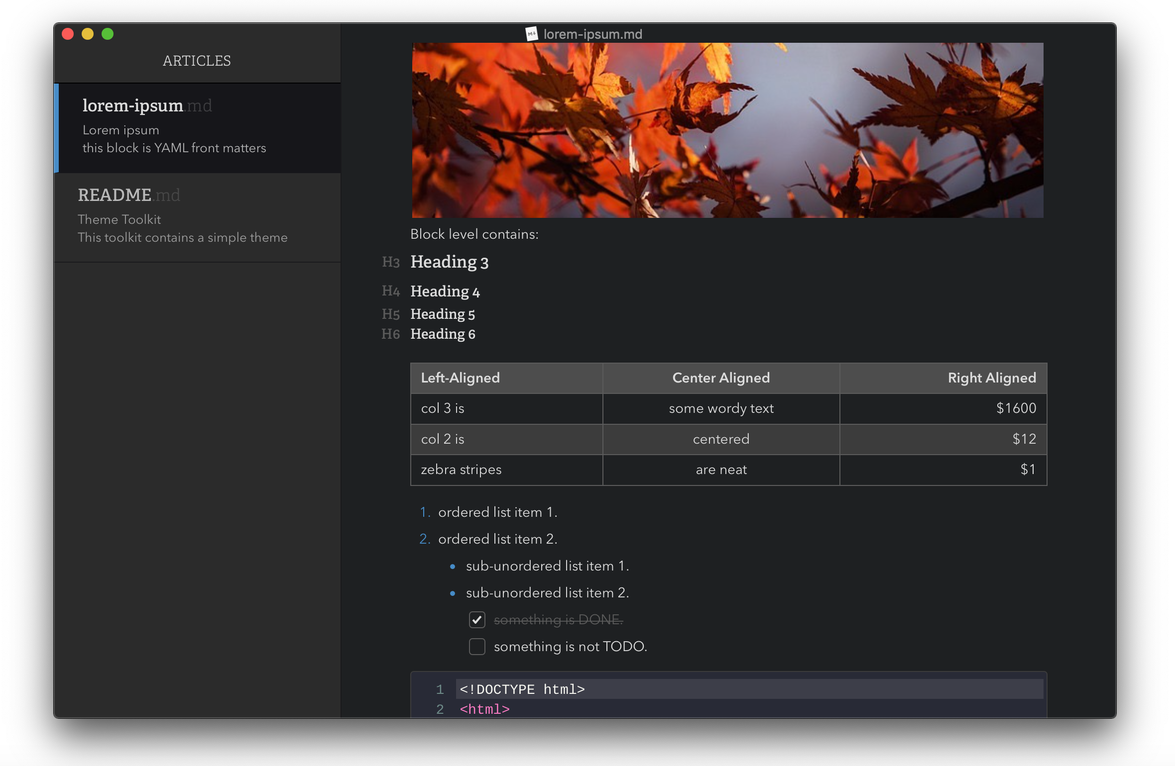Click H5 heading level indicator

(x=390, y=313)
